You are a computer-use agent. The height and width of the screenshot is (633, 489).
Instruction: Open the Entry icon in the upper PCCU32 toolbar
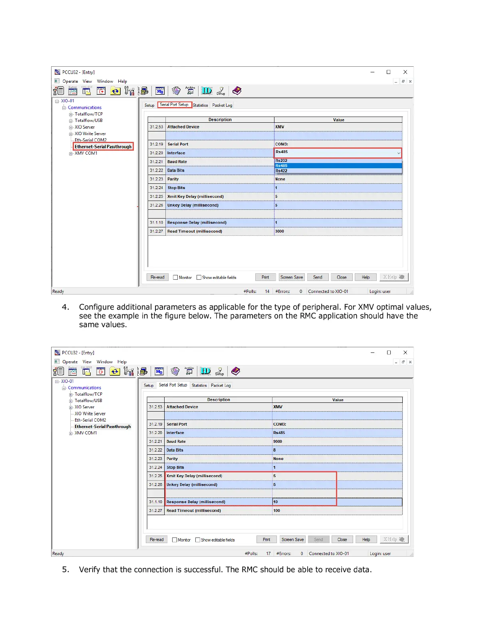tap(73, 91)
